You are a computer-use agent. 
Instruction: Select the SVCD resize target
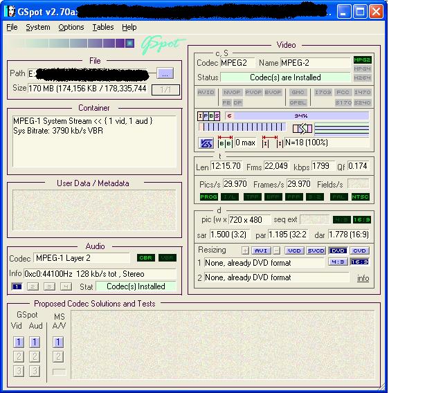coord(316,250)
